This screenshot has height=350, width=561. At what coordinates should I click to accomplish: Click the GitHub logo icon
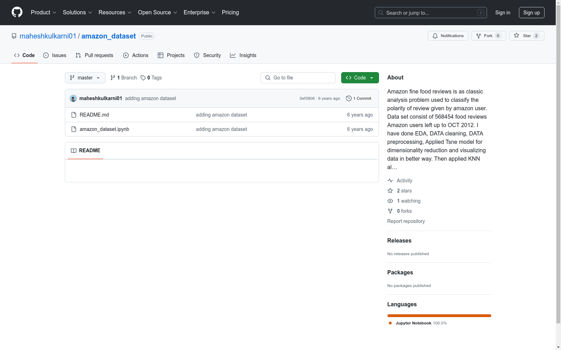point(17,12)
